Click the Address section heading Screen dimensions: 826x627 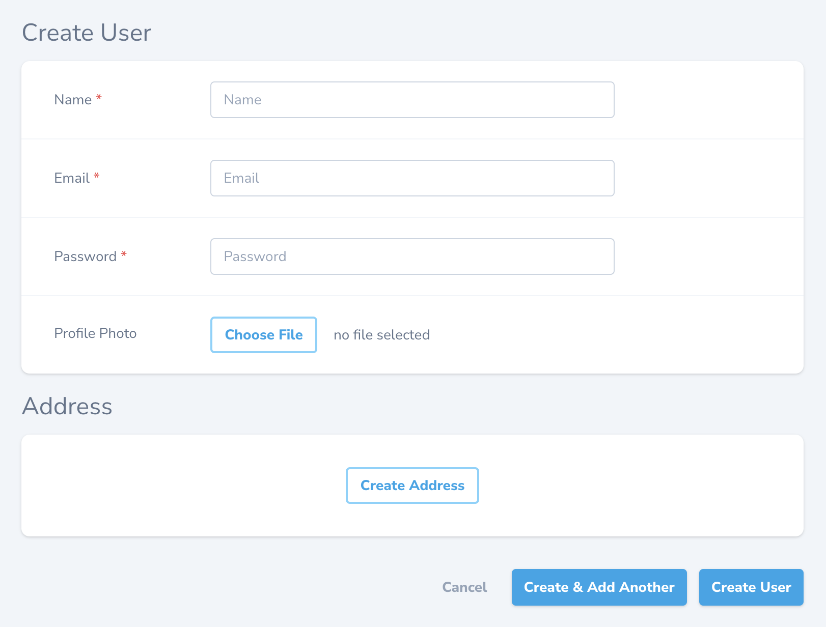tap(67, 406)
